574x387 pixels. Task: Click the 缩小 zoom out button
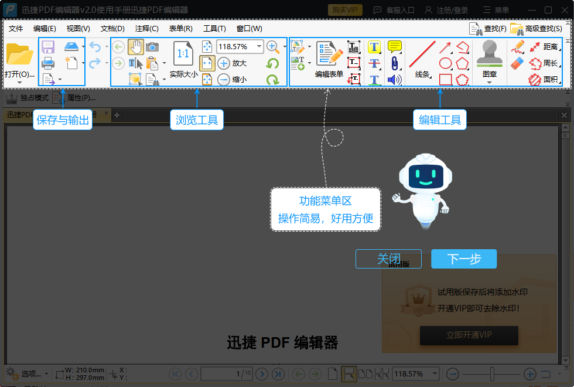coord(232,79)
